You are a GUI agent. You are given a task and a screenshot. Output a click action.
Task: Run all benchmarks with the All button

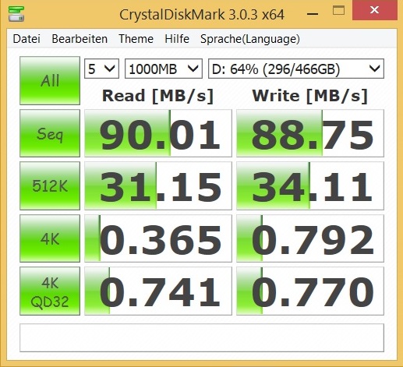click(x=50, y=80)
